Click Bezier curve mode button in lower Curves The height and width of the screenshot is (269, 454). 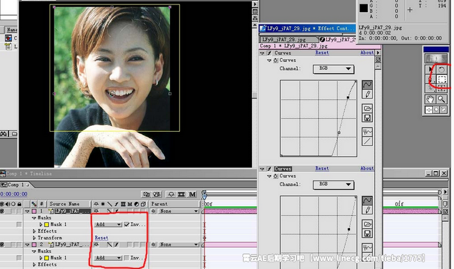click(x=367, y=201)
